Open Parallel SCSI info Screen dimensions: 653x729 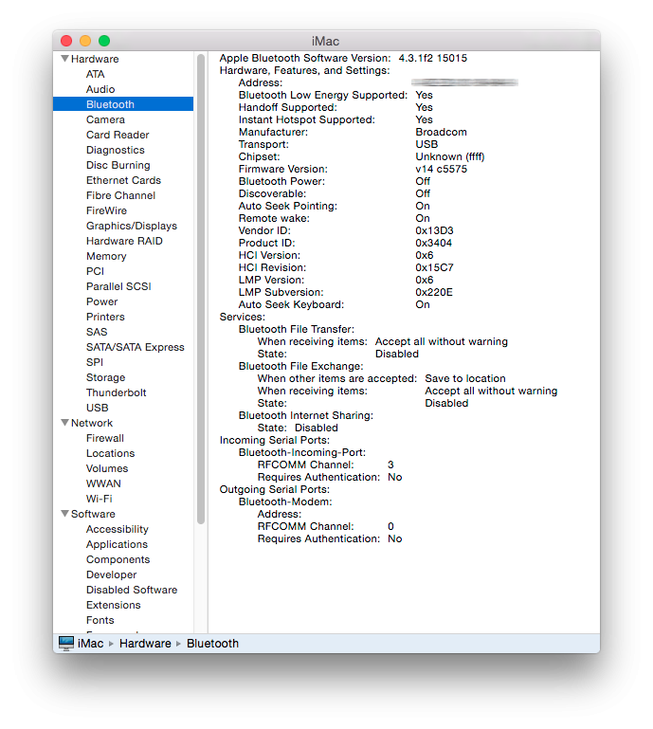(x=118, y=286)
